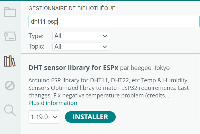
Task: Open the Sketchbook folder panel
Action: tap(10, 12)
